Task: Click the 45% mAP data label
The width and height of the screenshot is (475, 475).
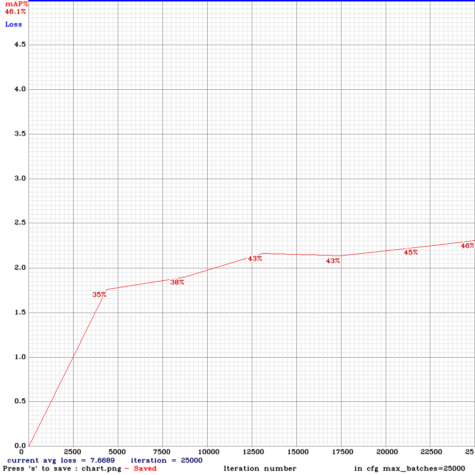Action: [x=411, y=252]
